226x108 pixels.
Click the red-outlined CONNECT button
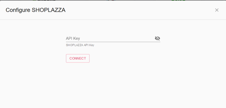(78, 58)
